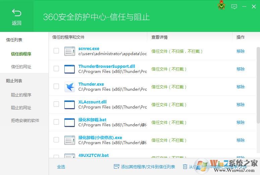This screenshot has height=175, width=260.
Task: Click 添加其他程序/文件到信任列表 button
Action: [x=144, y=167]
